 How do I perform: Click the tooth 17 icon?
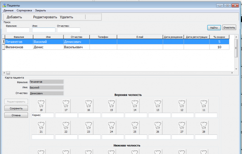(x=66, y=106)
